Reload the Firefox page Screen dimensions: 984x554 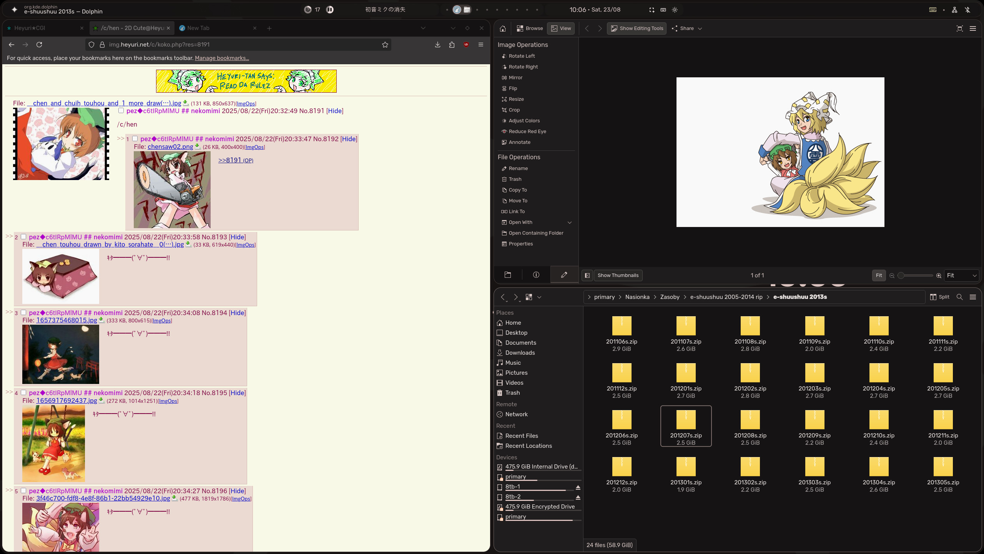[39, 45]
